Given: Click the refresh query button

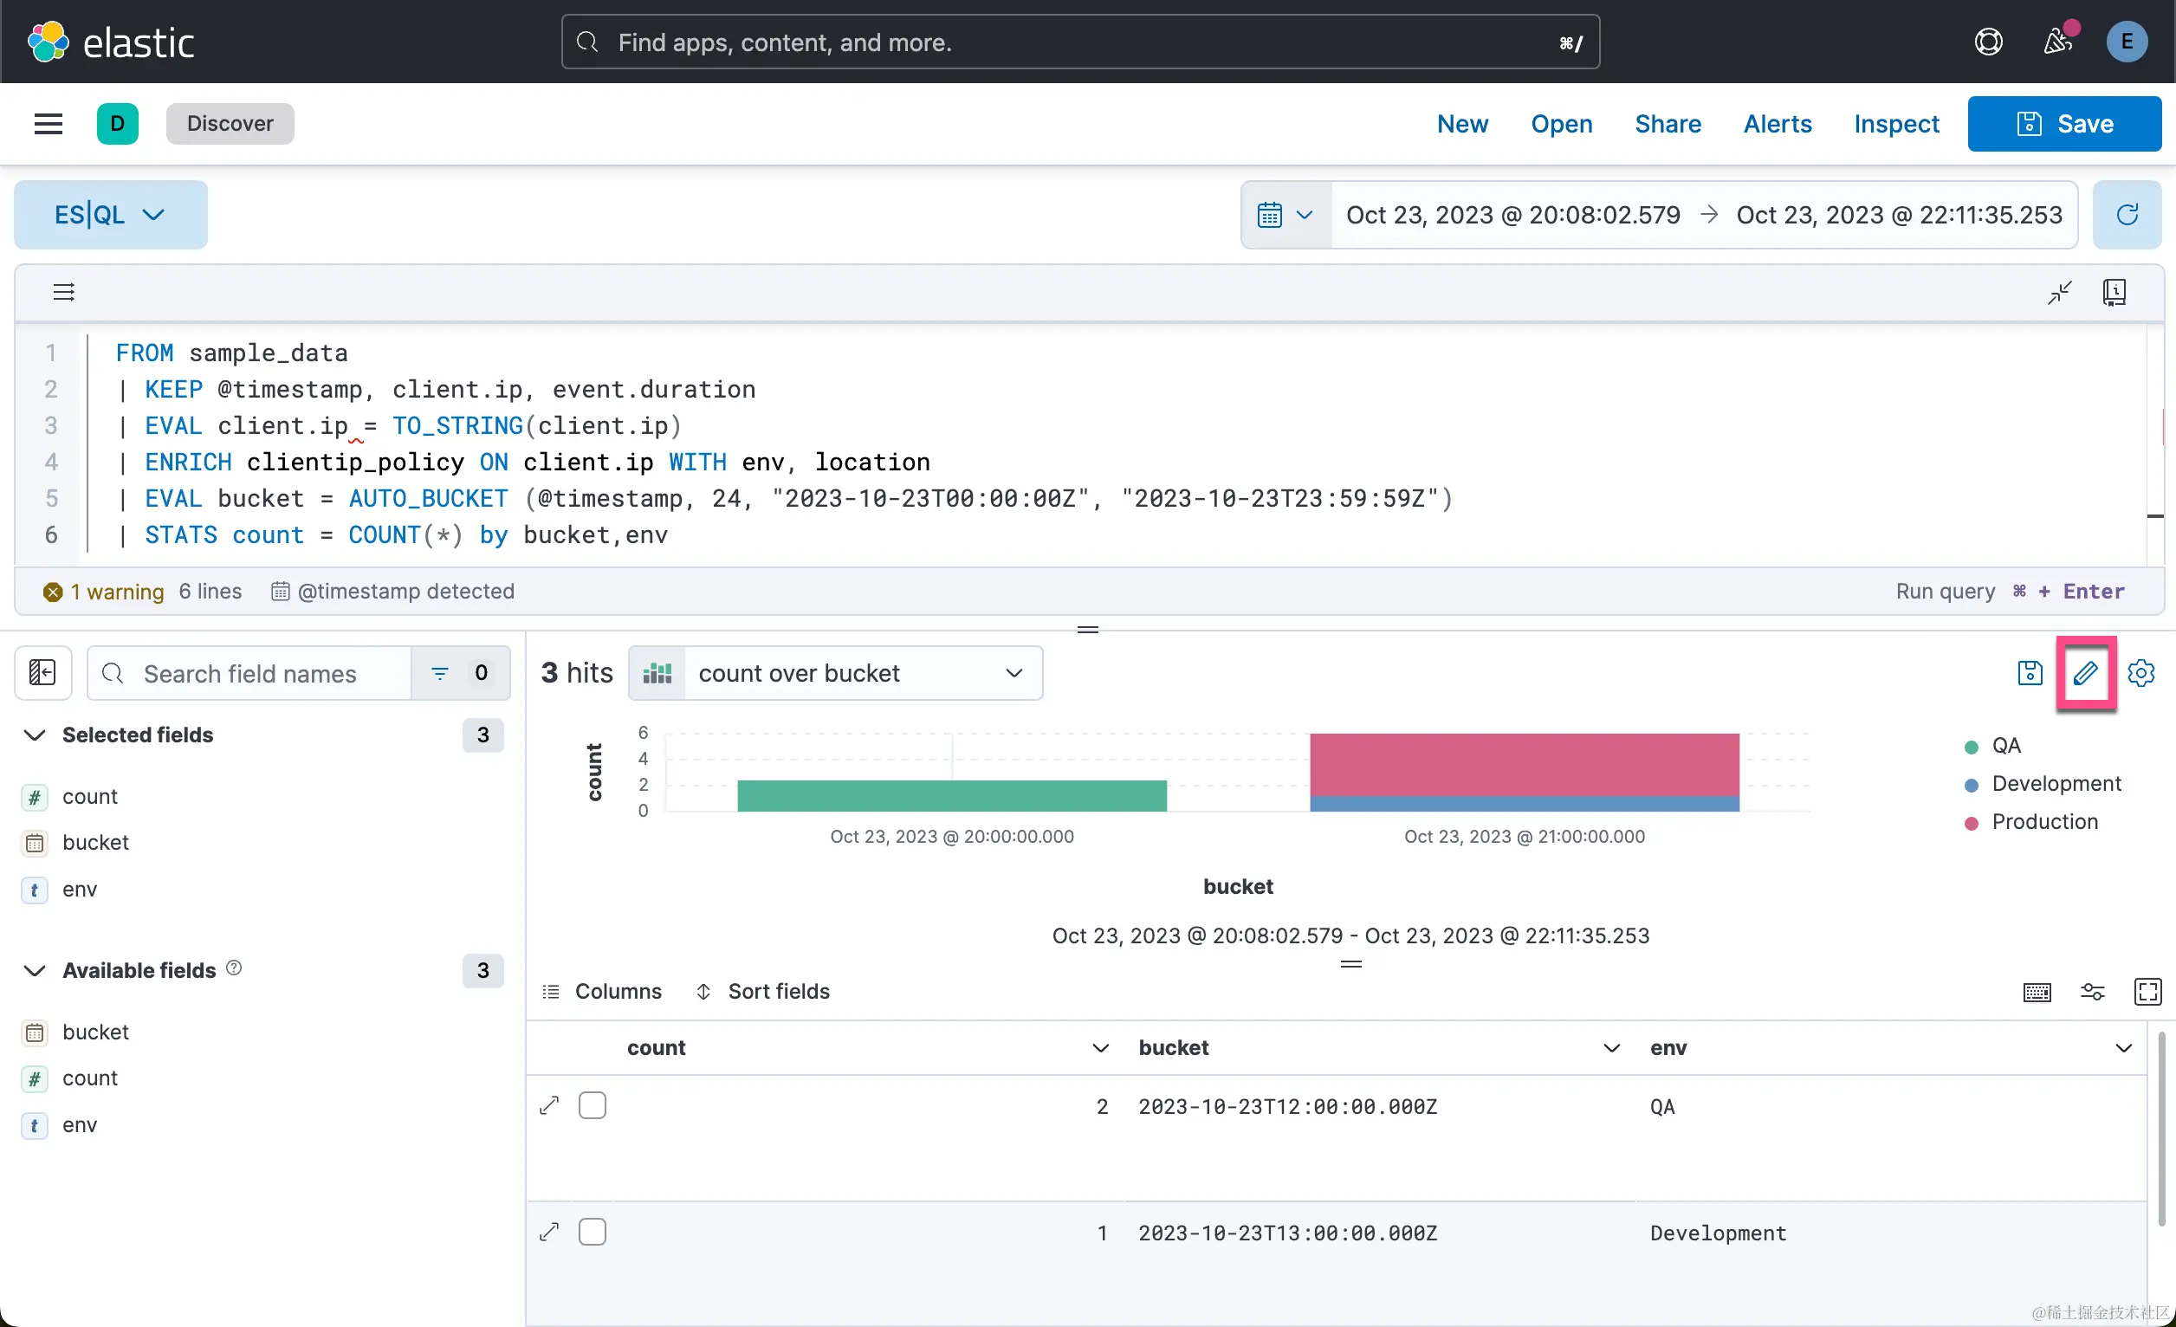Looking at the screenshot, I should click(2127, 215).
